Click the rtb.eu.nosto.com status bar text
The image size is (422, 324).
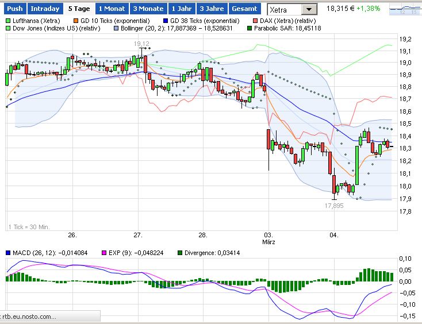click(x=29, y=317)
